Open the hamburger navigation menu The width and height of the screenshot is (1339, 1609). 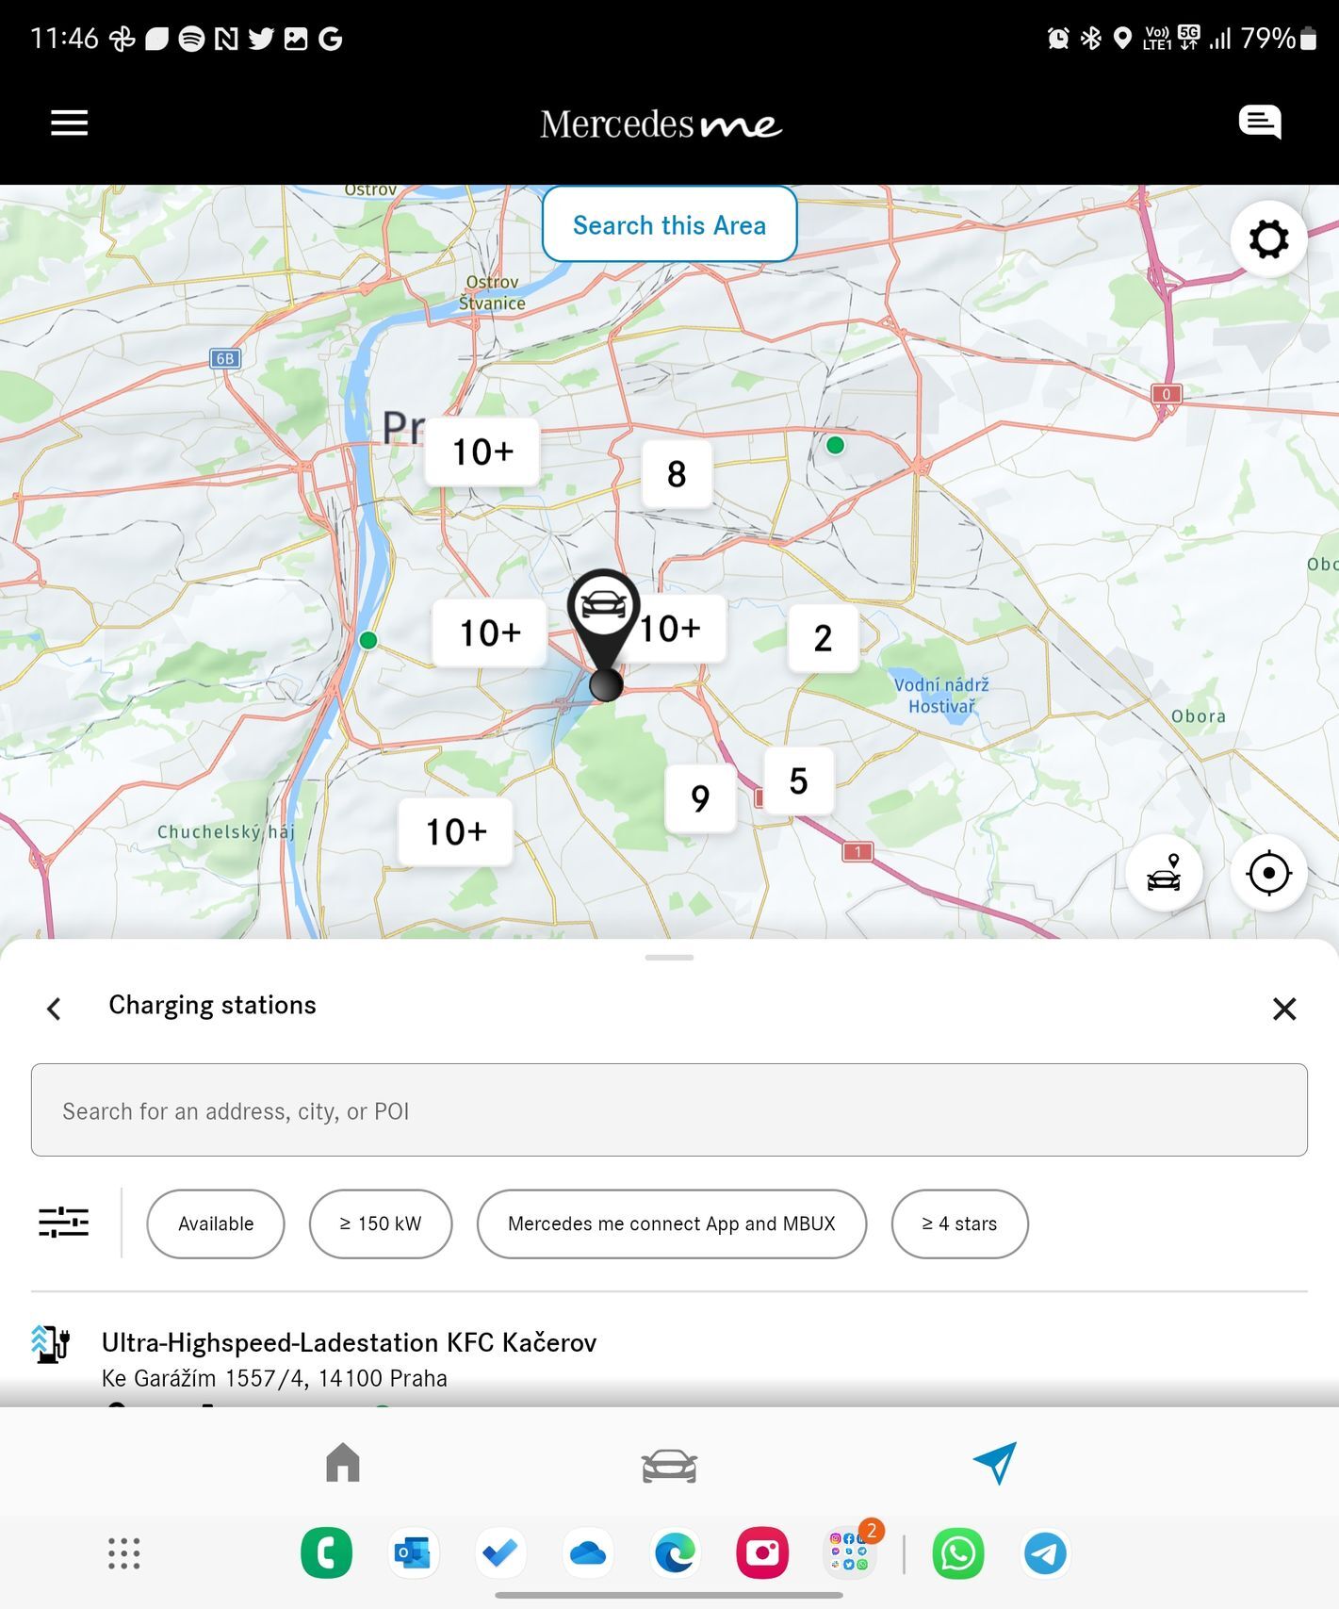[x=69, y=123]
